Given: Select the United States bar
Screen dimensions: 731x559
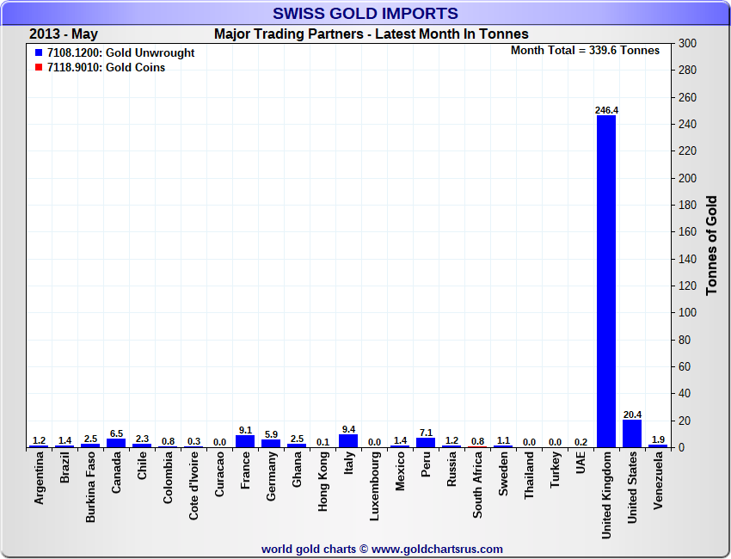Looking at the screenshot, I should [631, 433].
